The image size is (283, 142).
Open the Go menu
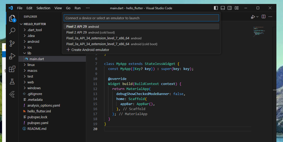pyautogui.click(x=68, y=8)
